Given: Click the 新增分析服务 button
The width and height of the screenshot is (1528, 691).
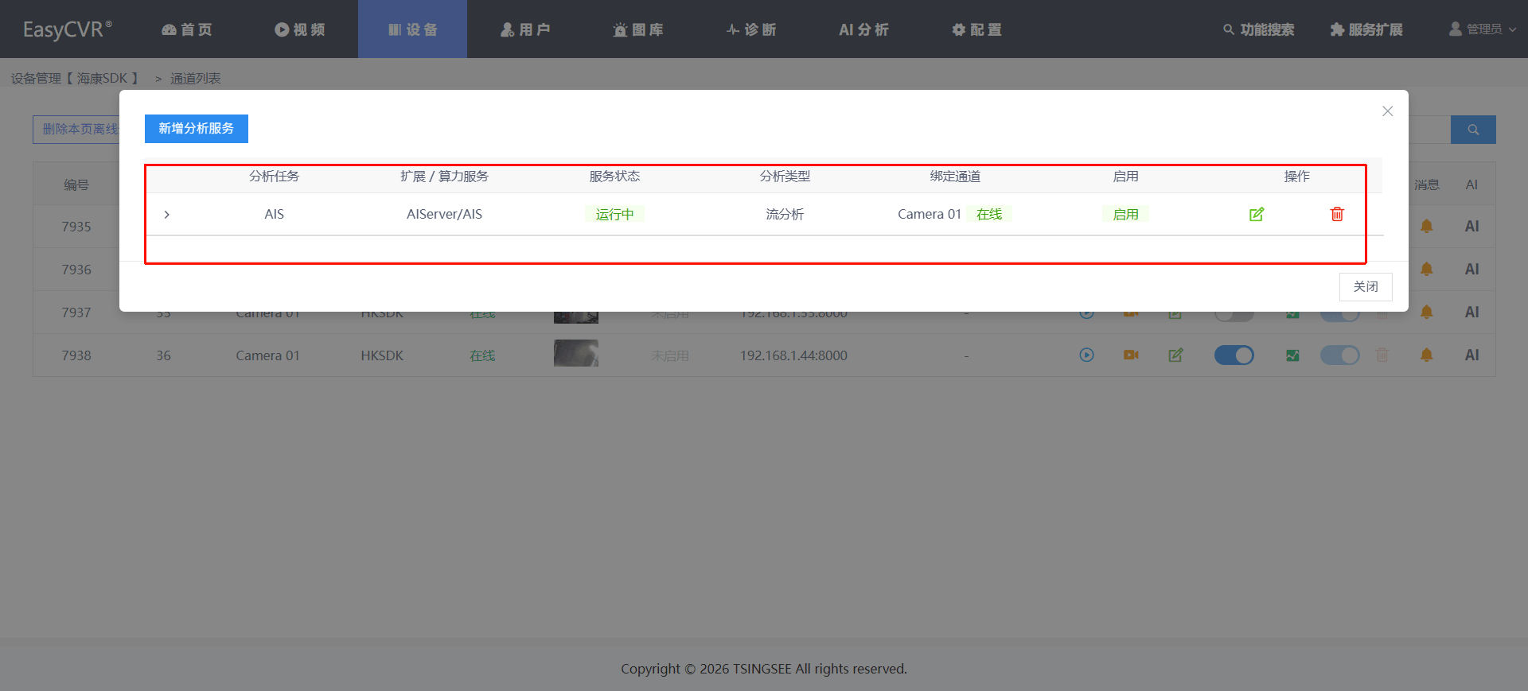Looking at the screenshot, I should [197, 129].
